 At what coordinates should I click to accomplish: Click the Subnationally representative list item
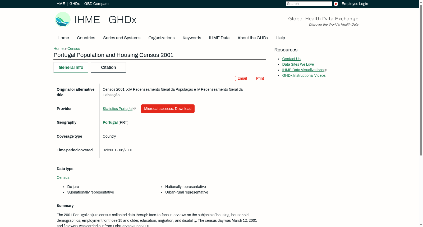point(91,192)
